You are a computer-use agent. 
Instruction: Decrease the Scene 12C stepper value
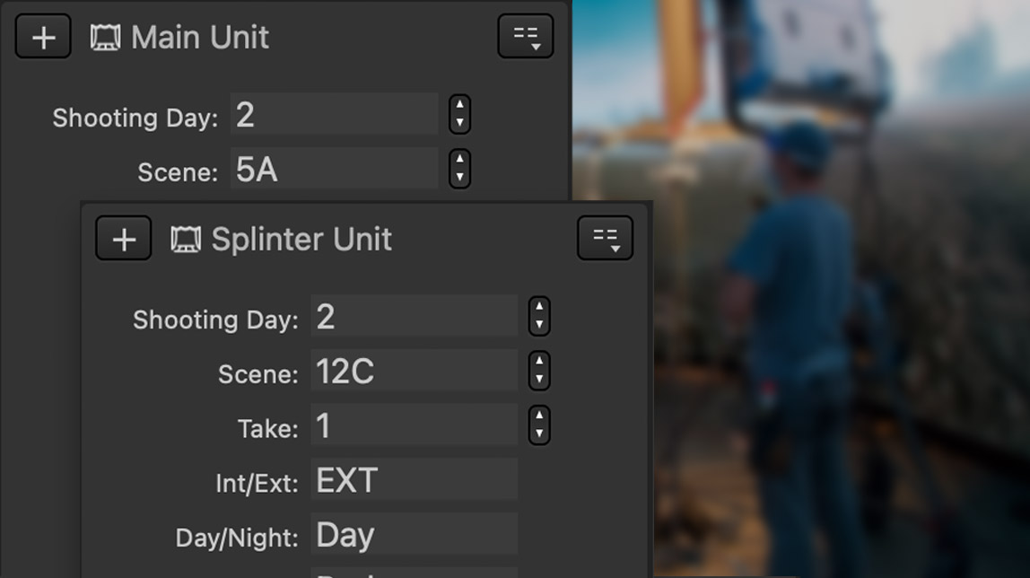(x=538, y=380)
